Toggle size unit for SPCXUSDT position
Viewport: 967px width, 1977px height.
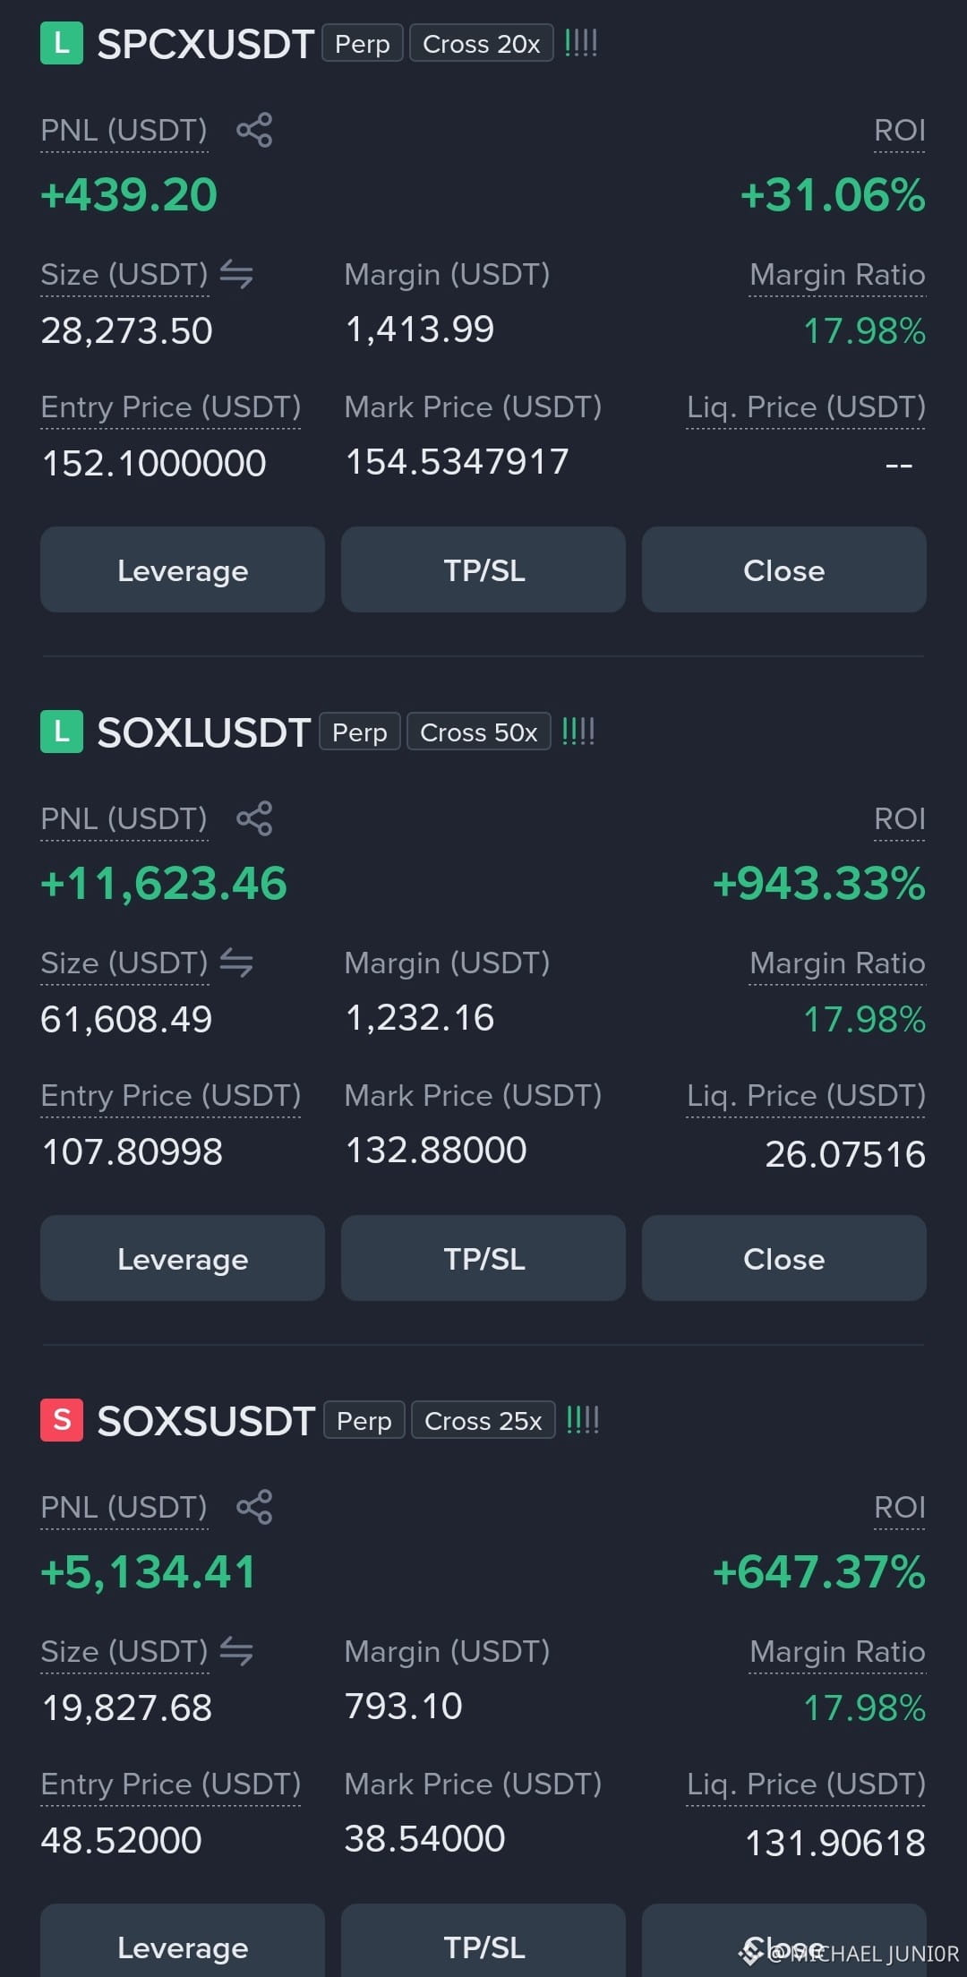(236, 274)
